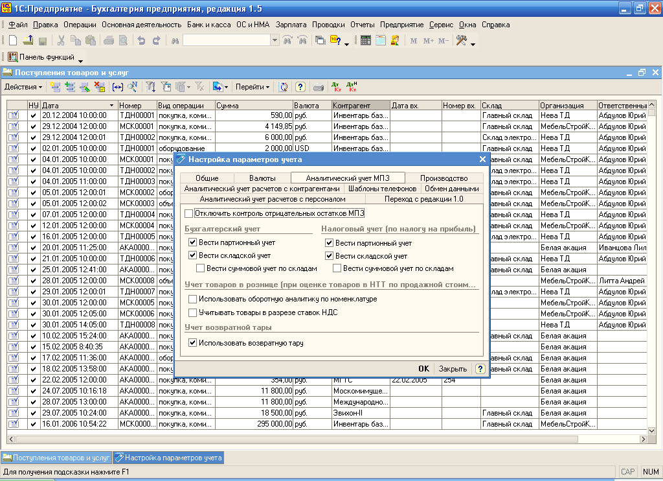
Task: Open the Файл menu
Action: (17, 25)
